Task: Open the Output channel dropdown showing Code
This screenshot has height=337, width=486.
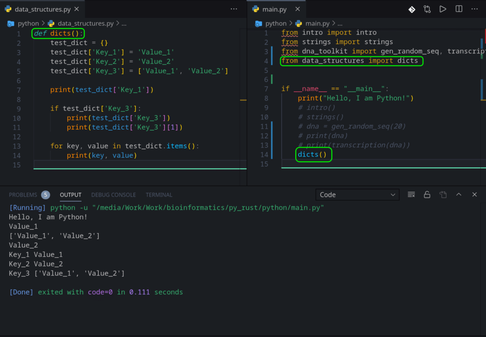Action: (x=357, y=195)
